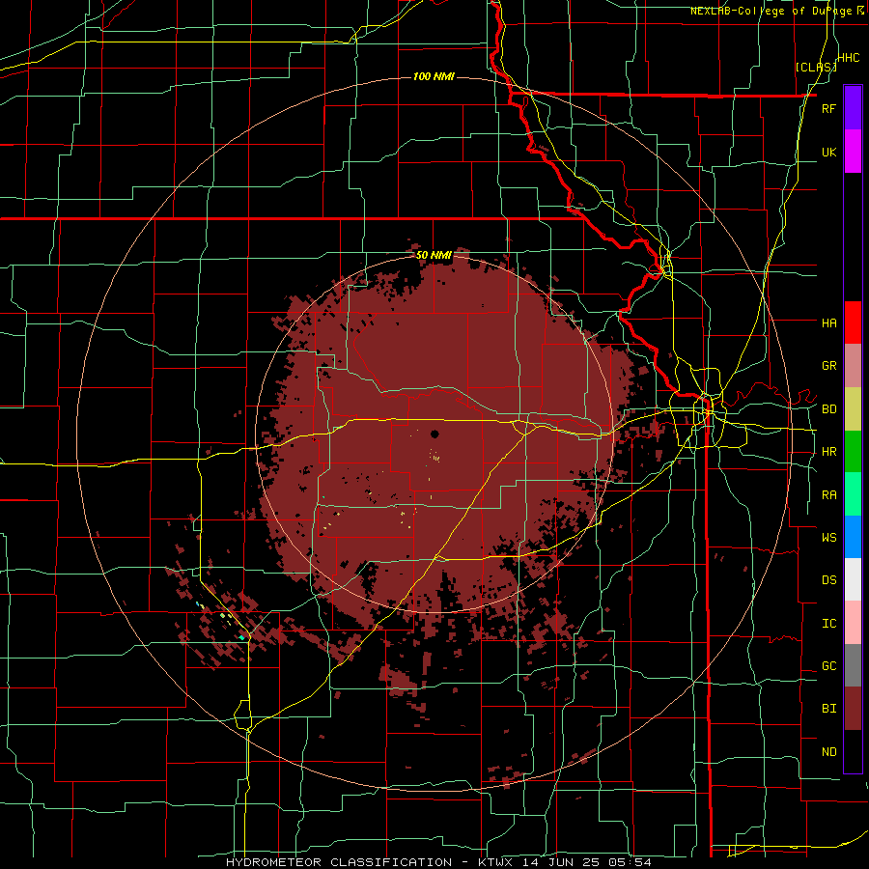Viewport: 869px width, 869px height.
Task: Click the UK legend label
Action: tap(828, 152)
